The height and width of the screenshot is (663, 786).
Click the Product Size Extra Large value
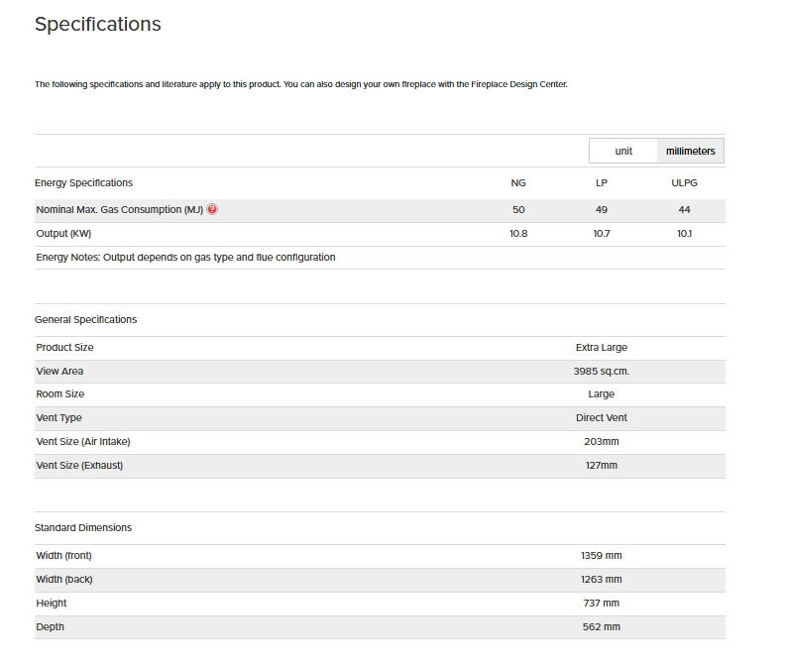coord(602,347)
